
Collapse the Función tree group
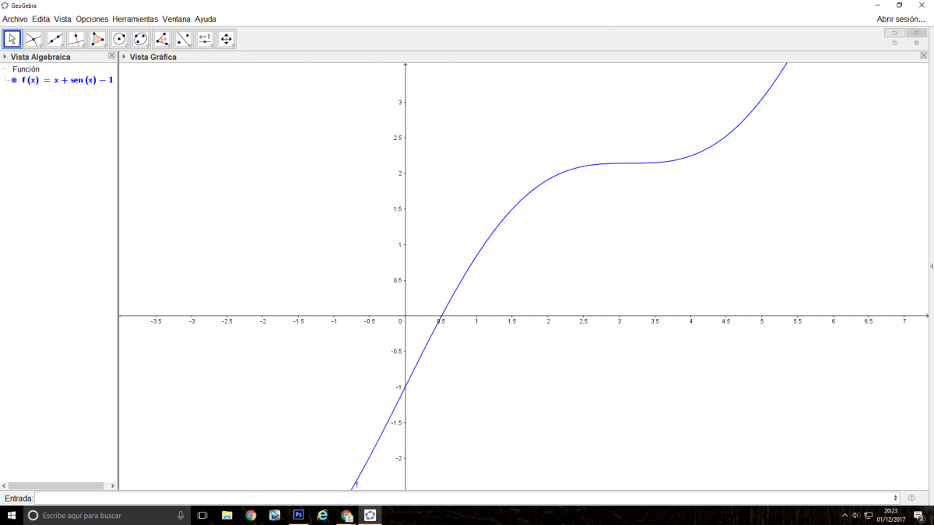pyautogui.click(x=5, y=69)
